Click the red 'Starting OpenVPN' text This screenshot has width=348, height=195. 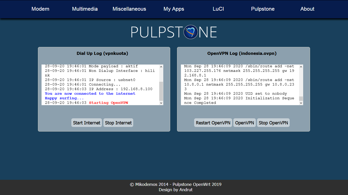pyautogui.click(x=109, y=103)
